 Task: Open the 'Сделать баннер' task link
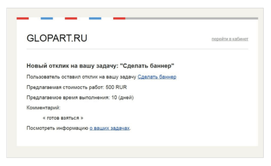157,77
